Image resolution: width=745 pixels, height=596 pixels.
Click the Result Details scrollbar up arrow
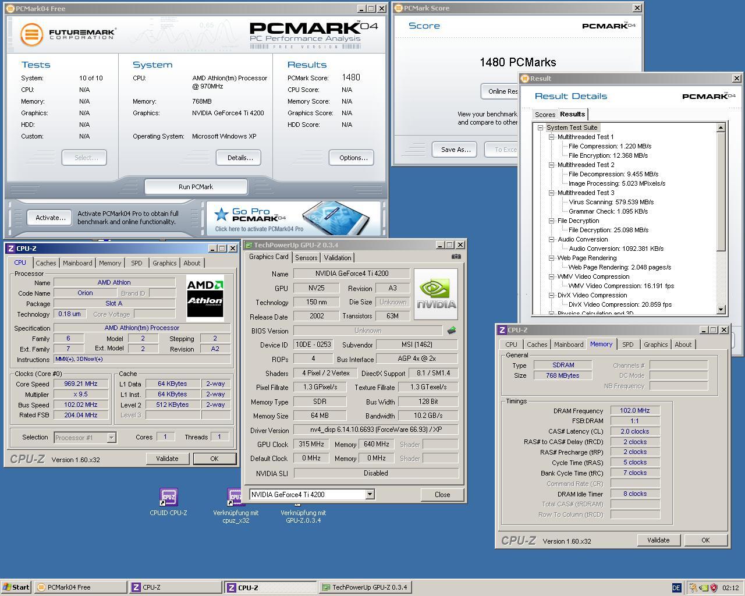(x=721, y=127)
